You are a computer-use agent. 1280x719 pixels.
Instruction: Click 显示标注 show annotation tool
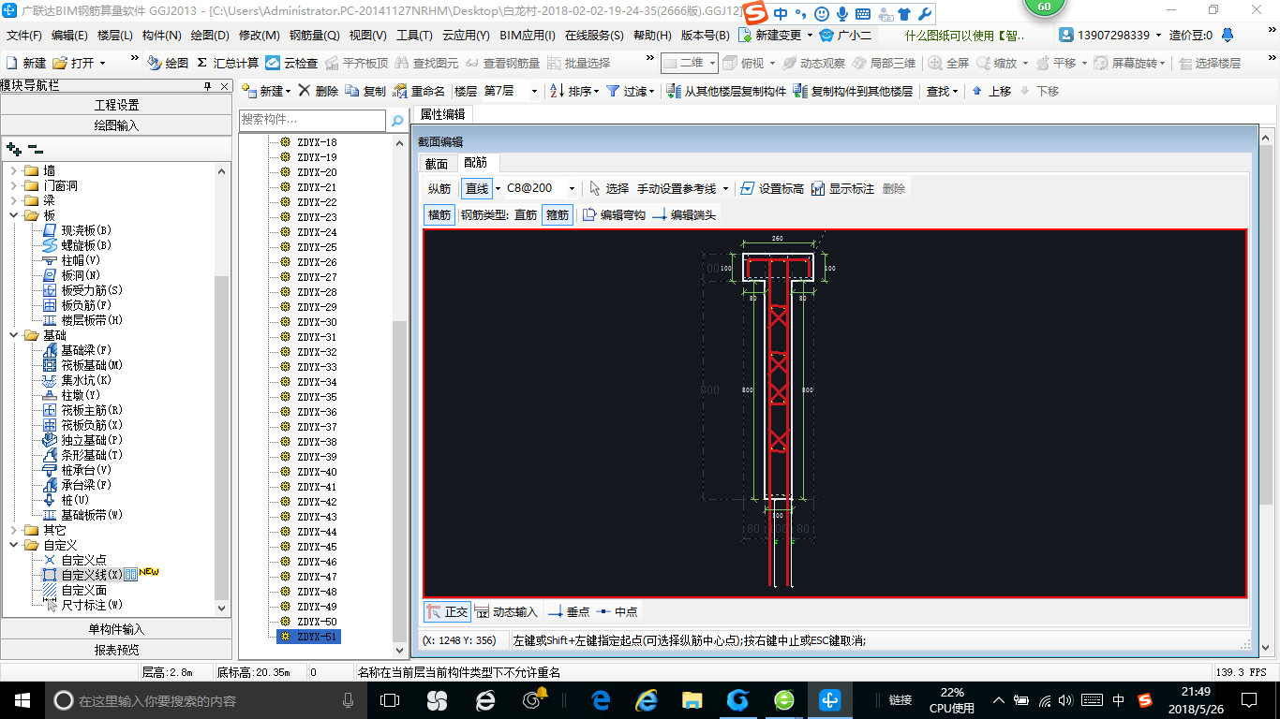tap(842, 188)
